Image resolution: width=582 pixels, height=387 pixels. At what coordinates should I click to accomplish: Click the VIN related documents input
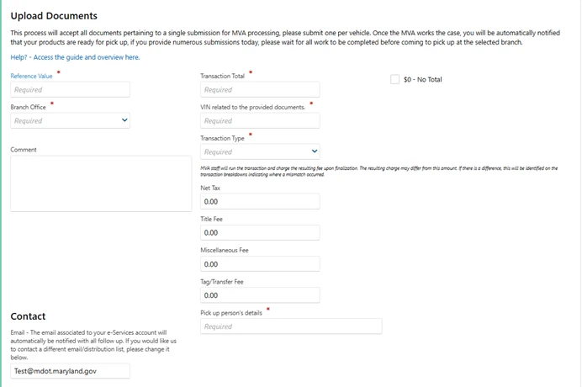260,120
